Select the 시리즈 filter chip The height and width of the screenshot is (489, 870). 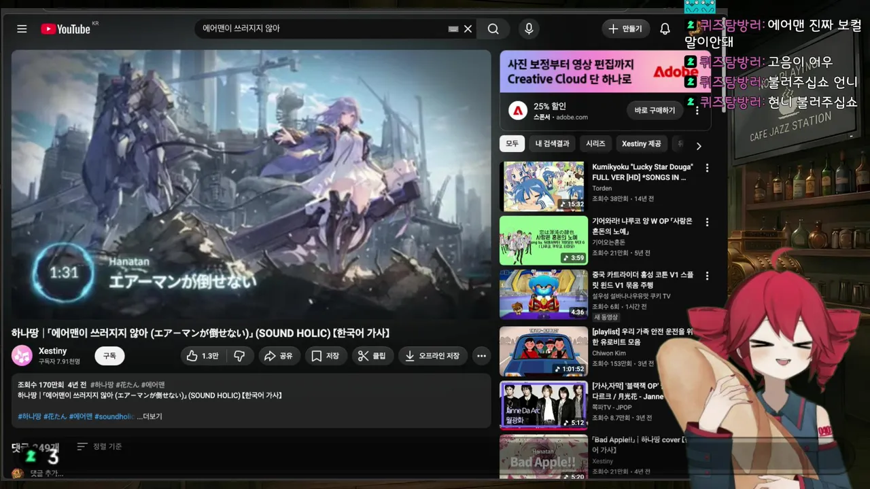click(x=595, y=144)
